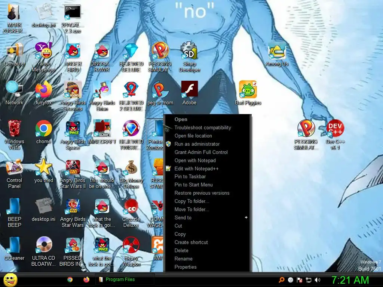Open the Yahoo Messenger desktop icon

point(43,51)
